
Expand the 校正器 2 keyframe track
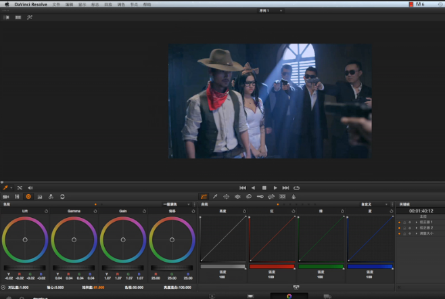point(417,228)
